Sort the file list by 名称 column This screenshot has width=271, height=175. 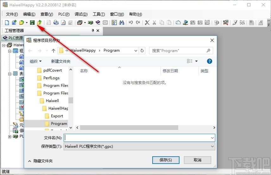click(84, 71)
